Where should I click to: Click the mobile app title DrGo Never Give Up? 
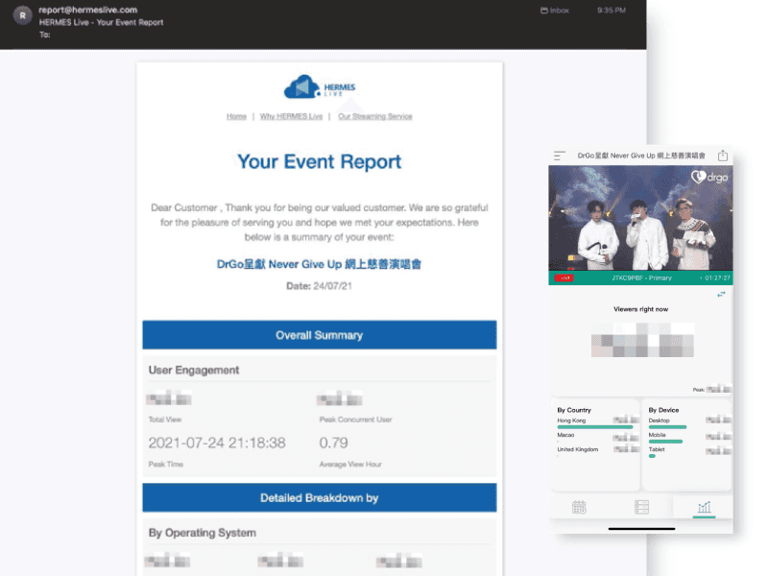[641, 156]
